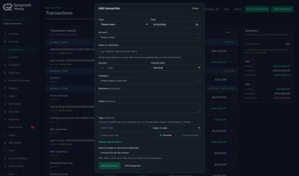Click the emerald colour dot swatch

click(161, 136)
